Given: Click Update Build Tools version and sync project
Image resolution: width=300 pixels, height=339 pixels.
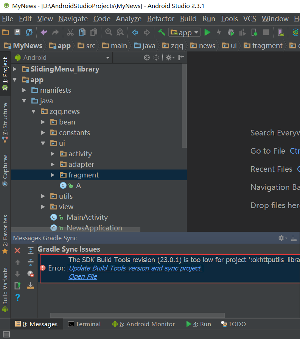Looking at the screenshot, I should (x=135, y=268).
